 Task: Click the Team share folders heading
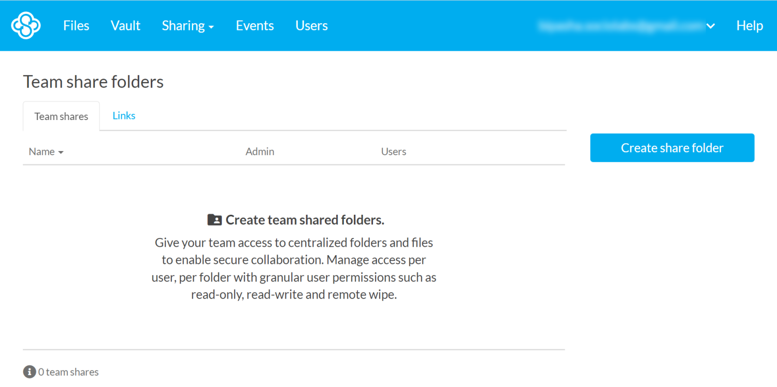pos(93,81)
